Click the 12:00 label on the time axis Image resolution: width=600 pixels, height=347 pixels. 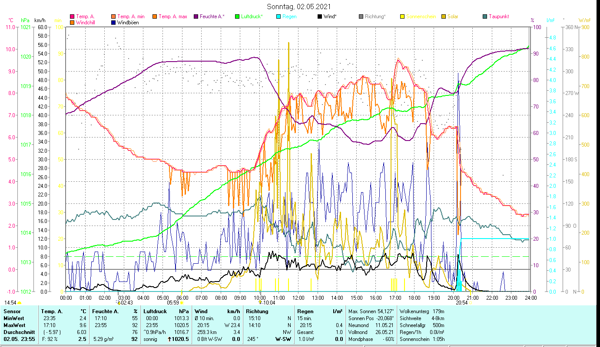pyautogui.click(x=298, y=298)
